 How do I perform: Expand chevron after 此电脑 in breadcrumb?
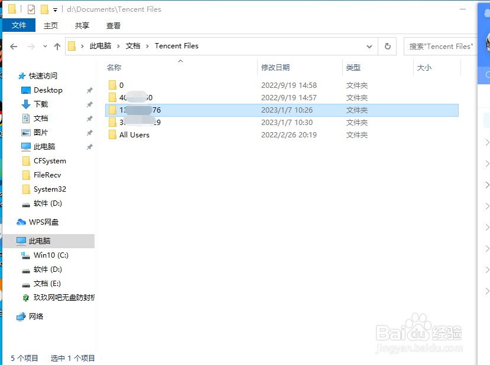(x=118, y=47)
